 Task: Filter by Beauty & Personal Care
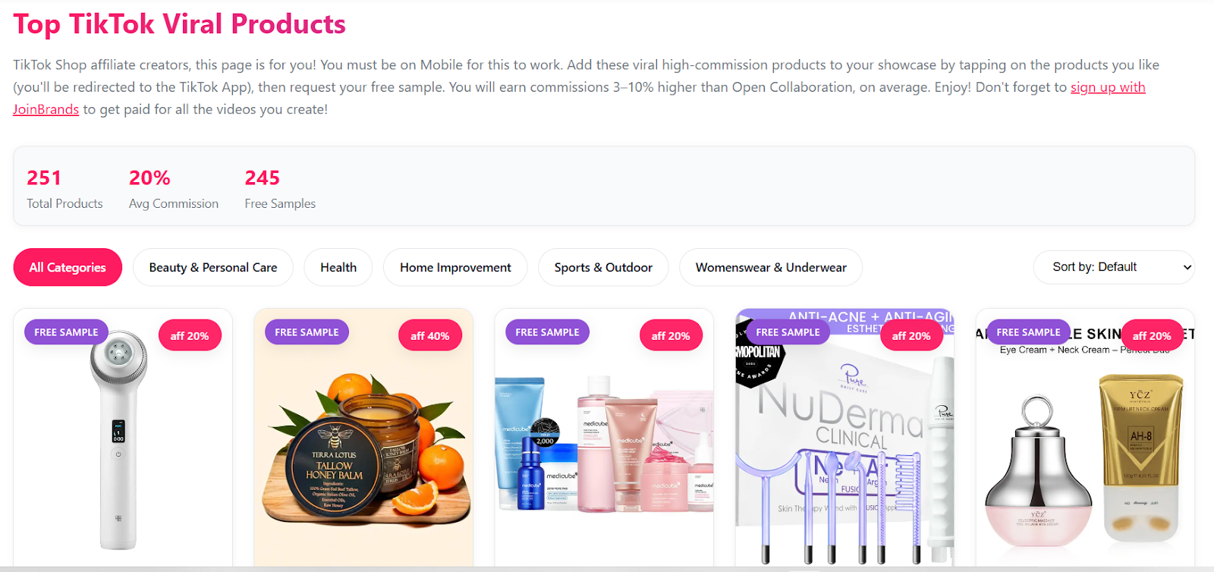[x=213, y=267]
